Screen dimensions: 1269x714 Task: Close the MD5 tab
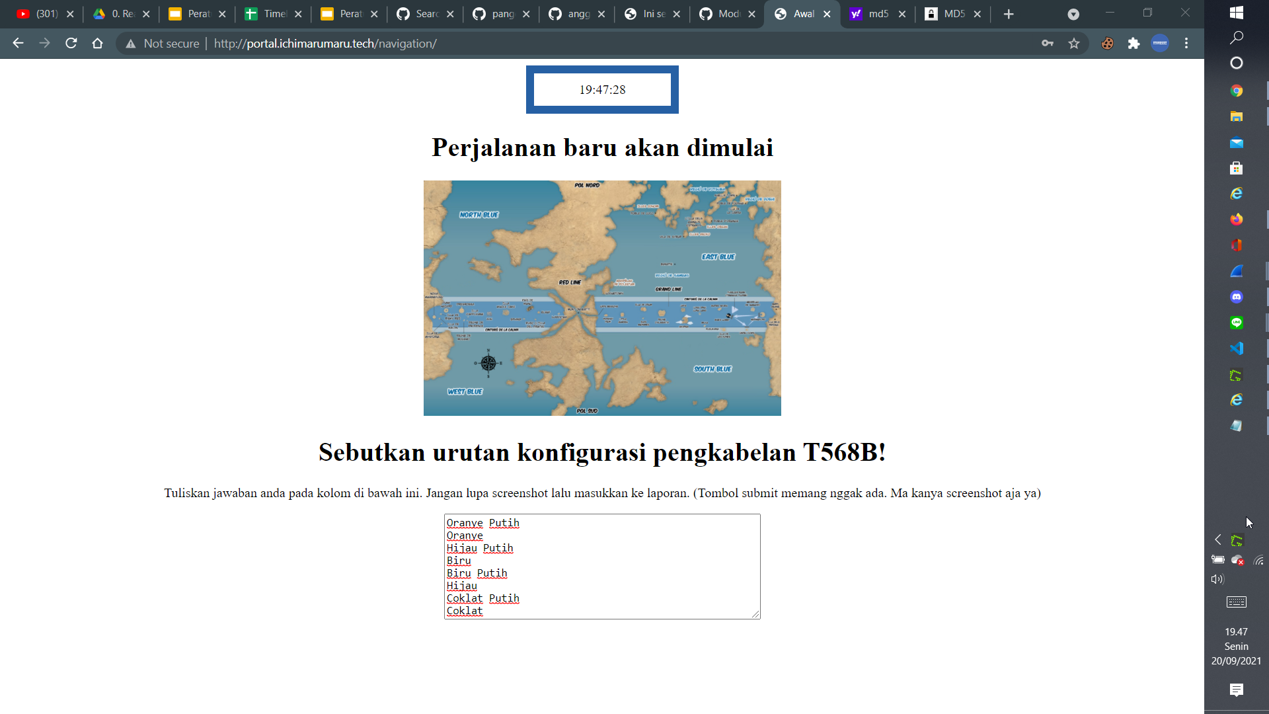pyautogui.click(x=978, y=14)
